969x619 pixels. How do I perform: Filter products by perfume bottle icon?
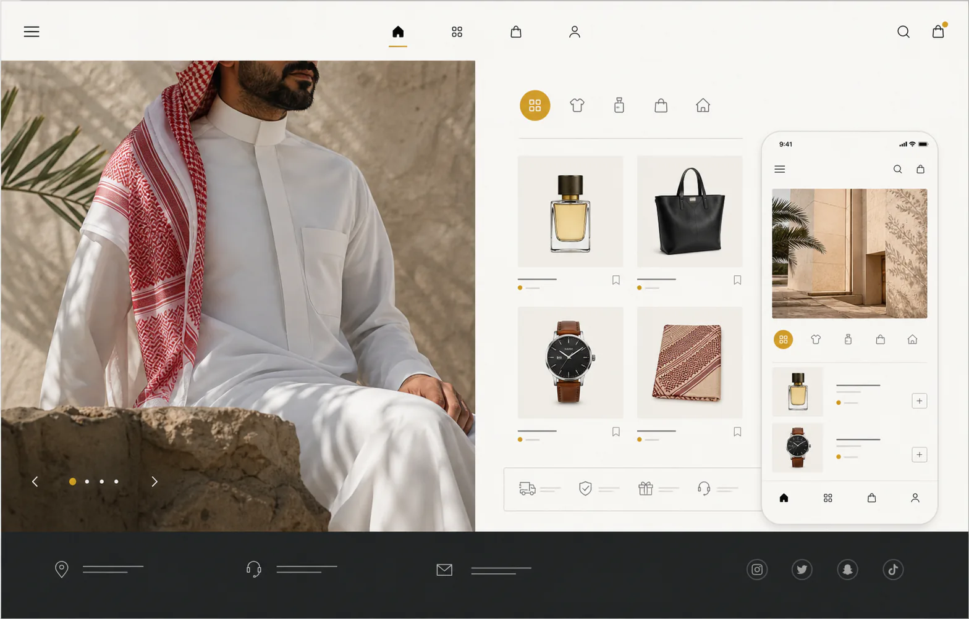pyautogui.click(x=619, y=106)
